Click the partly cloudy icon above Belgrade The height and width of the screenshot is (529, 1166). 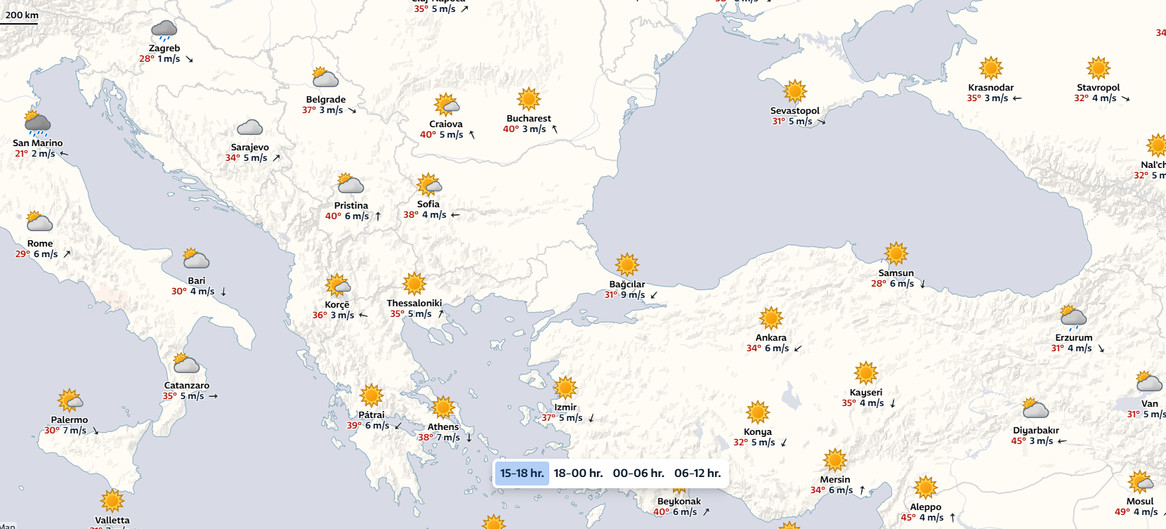click(325, 78)
